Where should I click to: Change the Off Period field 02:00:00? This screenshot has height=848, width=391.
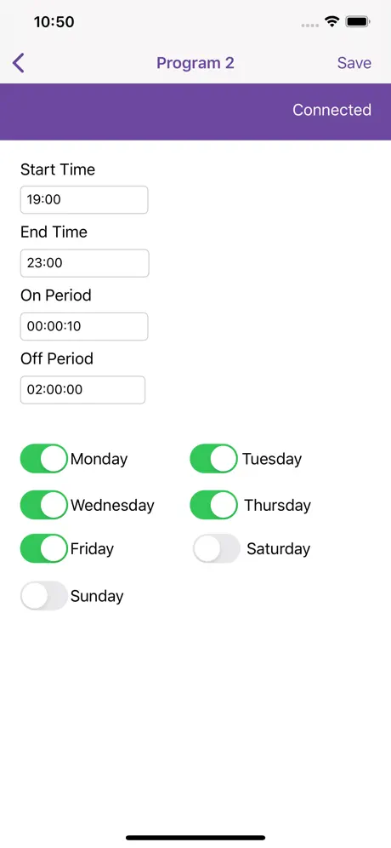pos(82,390)
